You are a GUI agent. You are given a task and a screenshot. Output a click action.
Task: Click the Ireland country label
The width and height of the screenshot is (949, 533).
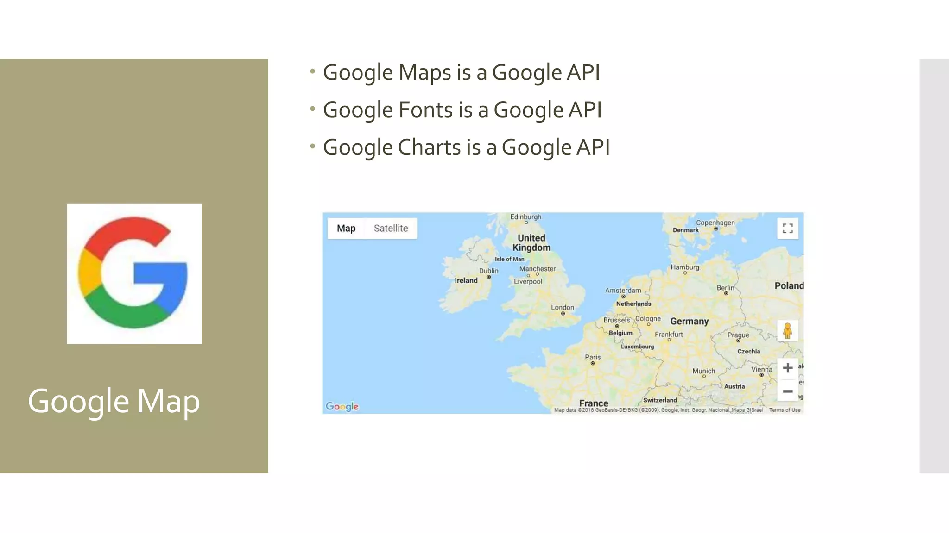[x=466, y=280]
